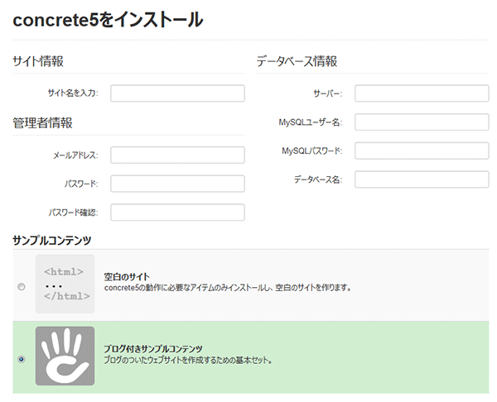Click the administrator パスワード input field

pyautogui.click(x=177, y=184)
